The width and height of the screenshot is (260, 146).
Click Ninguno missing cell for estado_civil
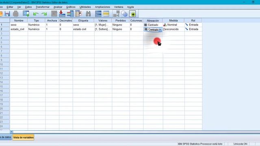(121, 29)
